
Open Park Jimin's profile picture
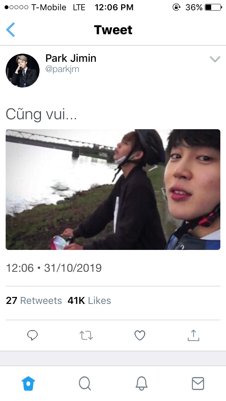(x=23, y=71)
